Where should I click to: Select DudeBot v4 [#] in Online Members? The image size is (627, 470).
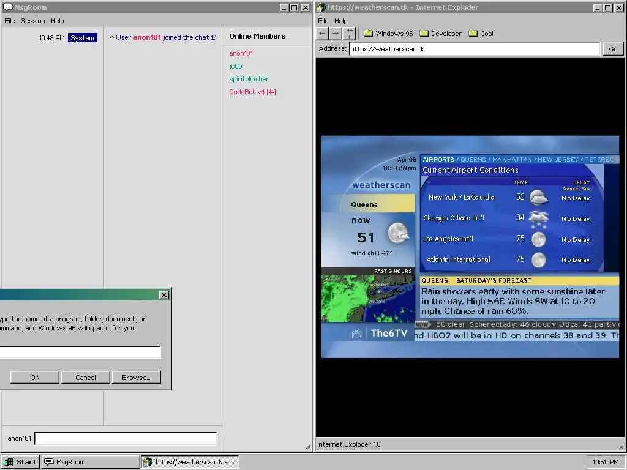point(252,92)
